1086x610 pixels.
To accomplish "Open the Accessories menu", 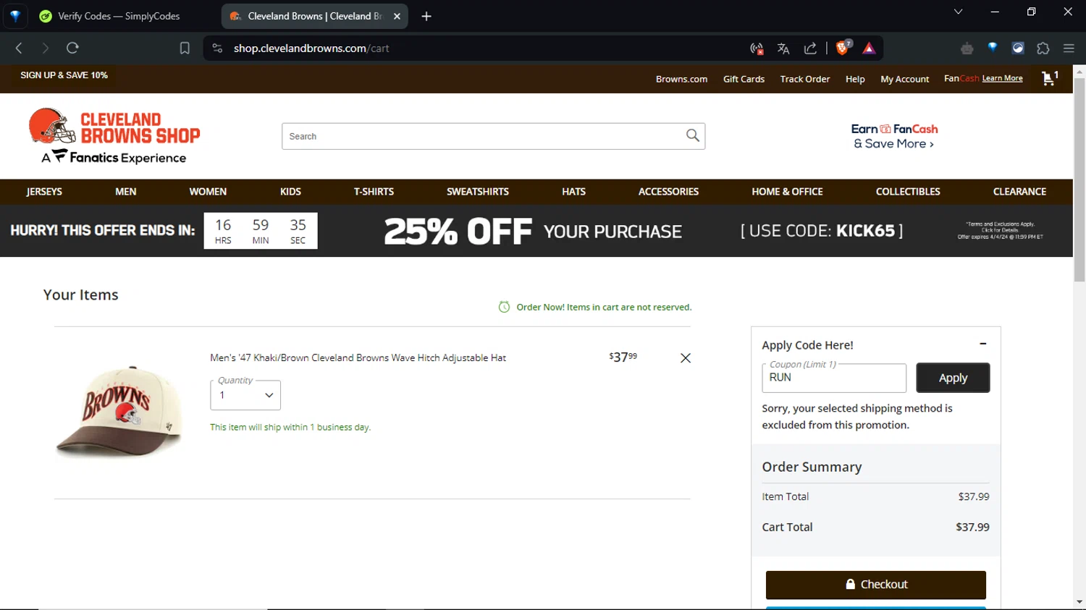I will tap(668, 192).
